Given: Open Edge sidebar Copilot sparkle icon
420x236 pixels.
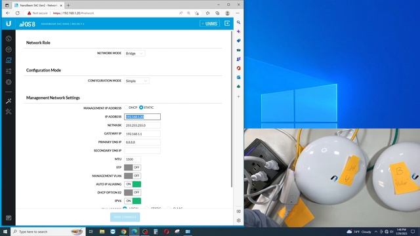Looking at the screenshot, I should tap(238, 31).
